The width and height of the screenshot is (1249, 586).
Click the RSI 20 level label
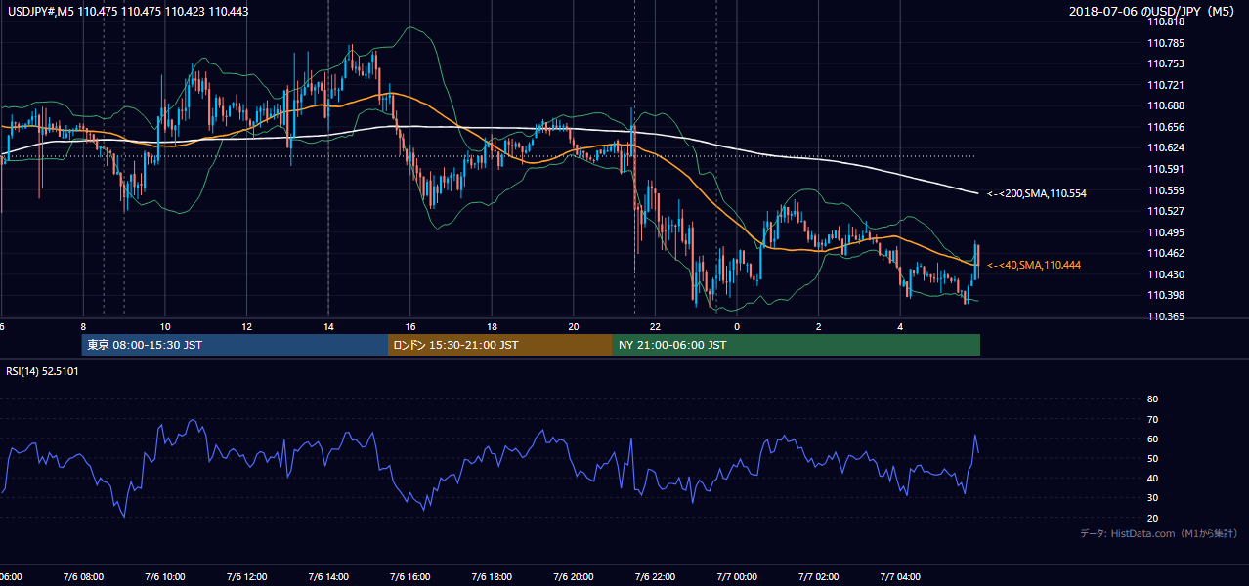[1152, 518]
